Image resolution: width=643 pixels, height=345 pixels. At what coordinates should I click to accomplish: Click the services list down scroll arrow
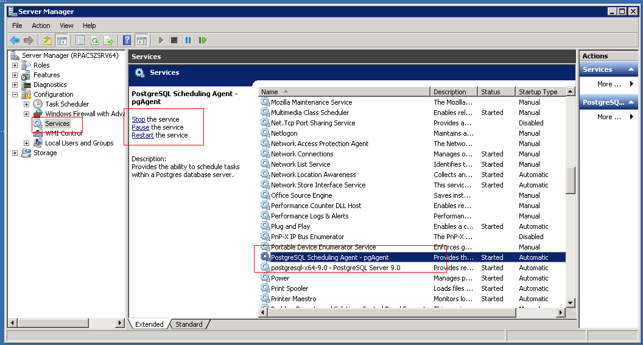point(570,303)
